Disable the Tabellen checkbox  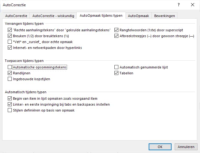point(117,73)
